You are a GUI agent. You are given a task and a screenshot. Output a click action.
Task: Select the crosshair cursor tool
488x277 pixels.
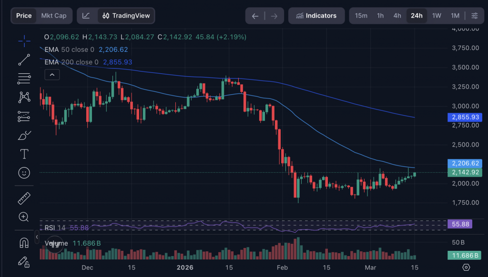click(24, 41)
